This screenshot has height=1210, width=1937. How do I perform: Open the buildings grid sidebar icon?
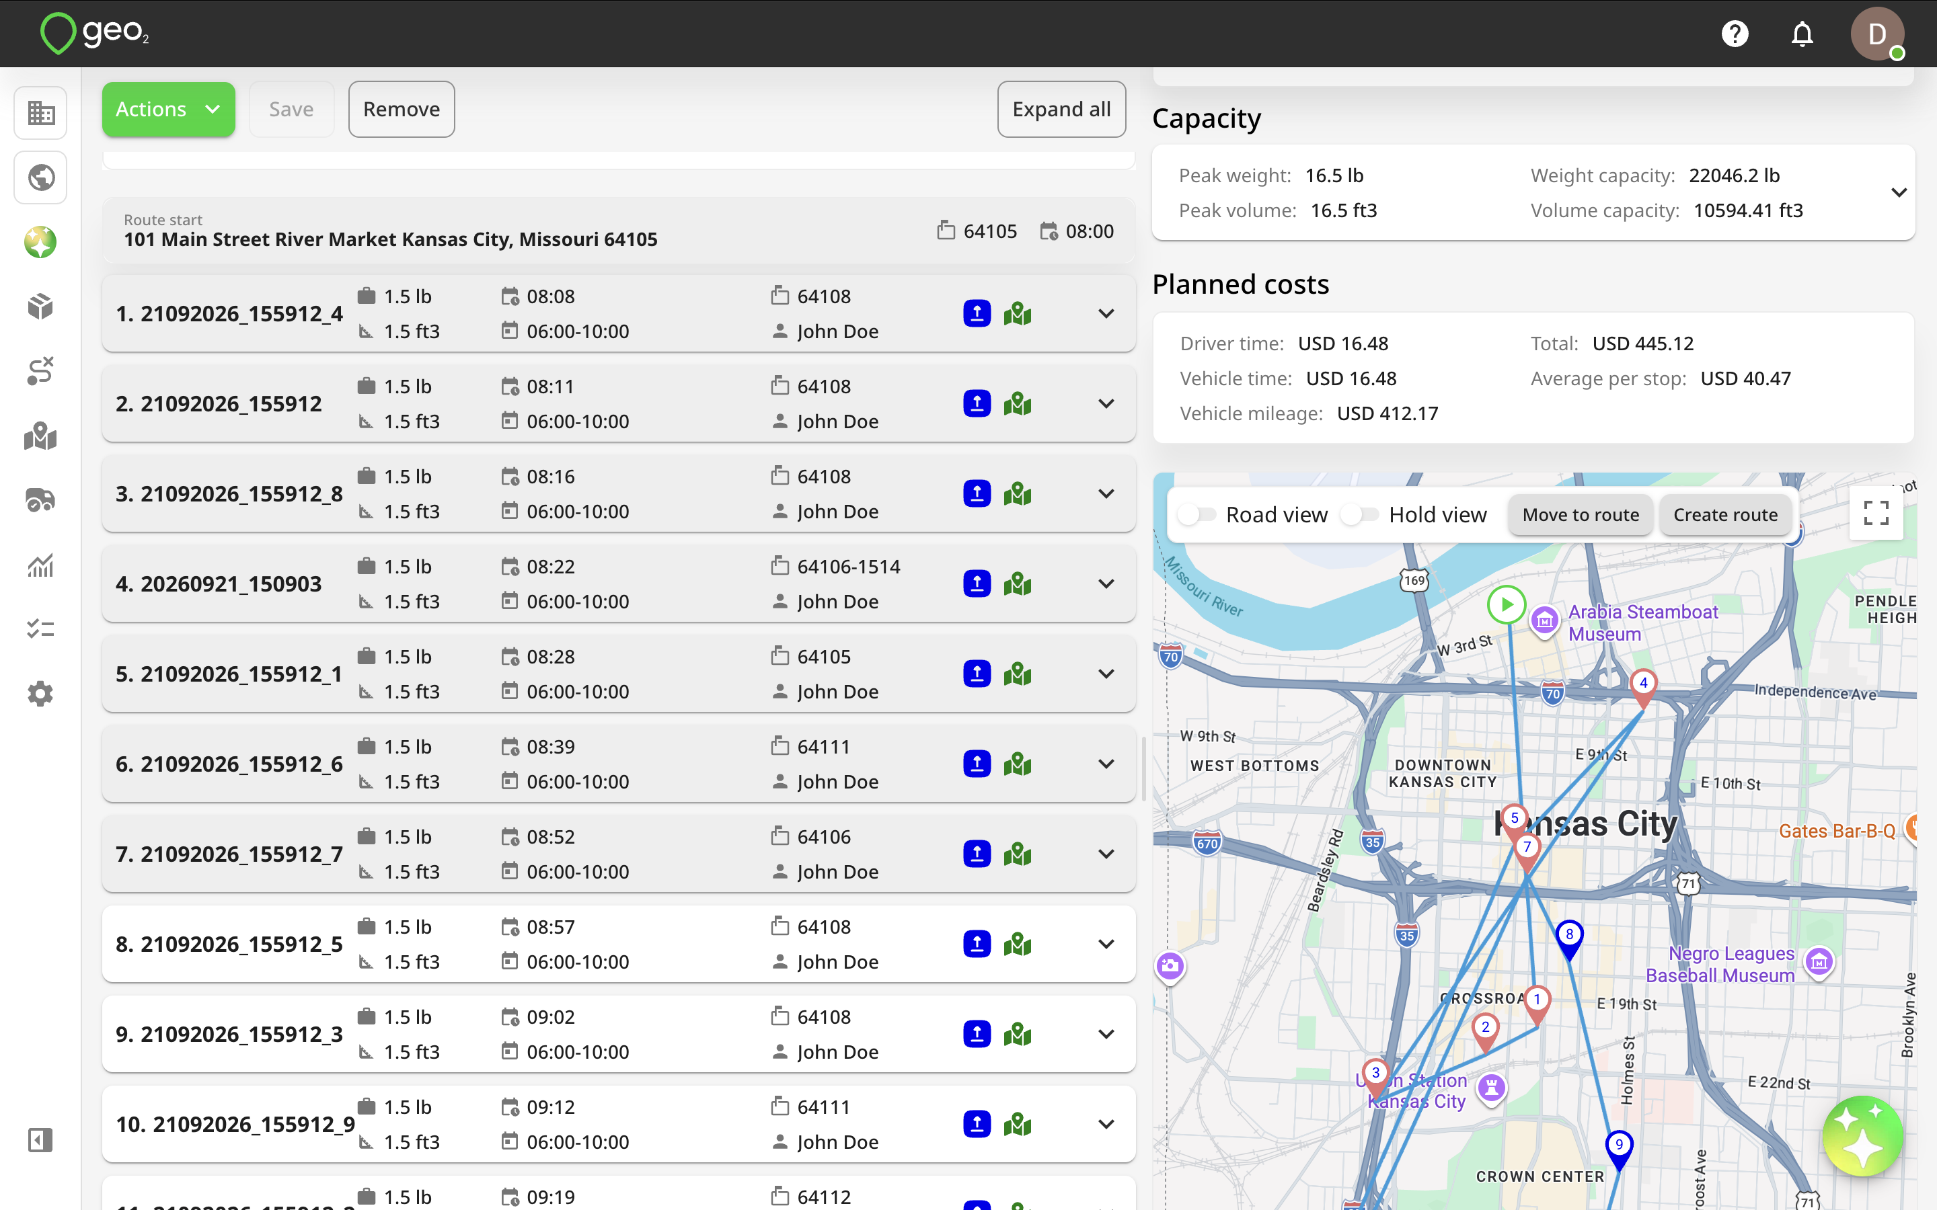(40, 113)
